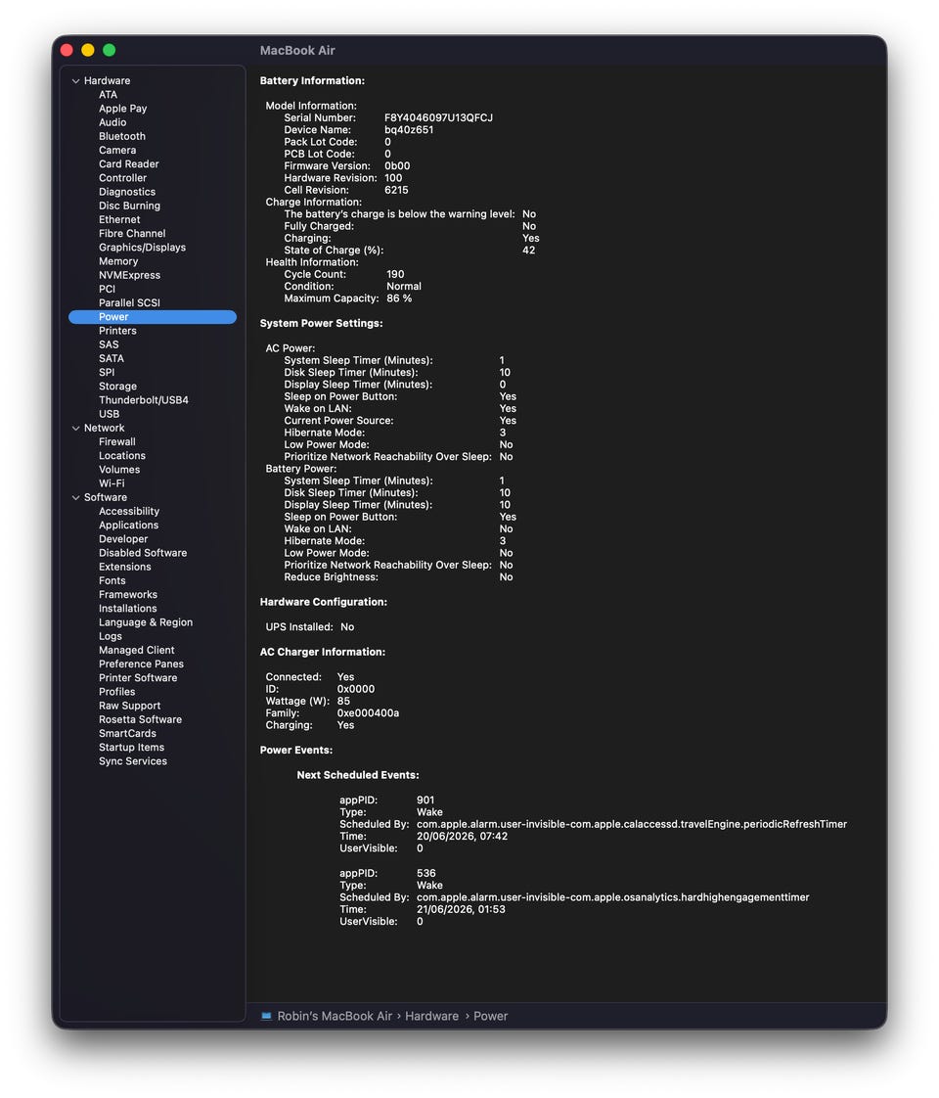Open Rosetta Software item
This screenshot has height=1098, width=939.
pos(140,720)
